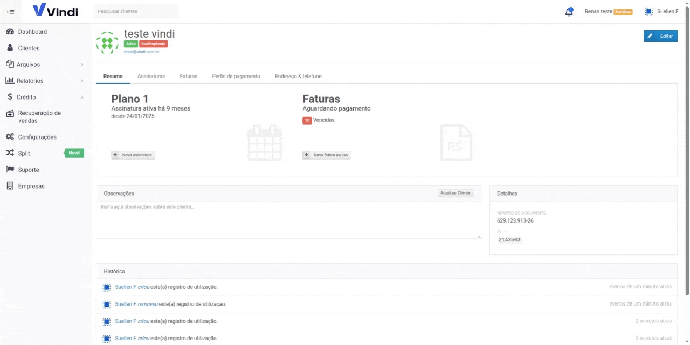The width and height of the screenshot is (690, 345).
Task: Click the Clientes person icon
Action: click(x=10, y=48)
